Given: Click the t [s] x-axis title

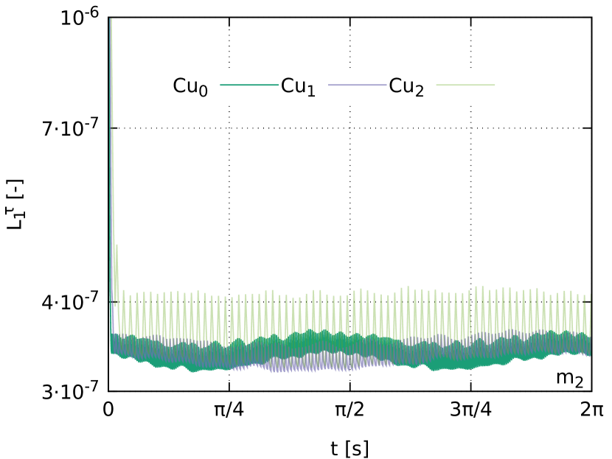Looking at the screenshot, I should tap(350, 449).
